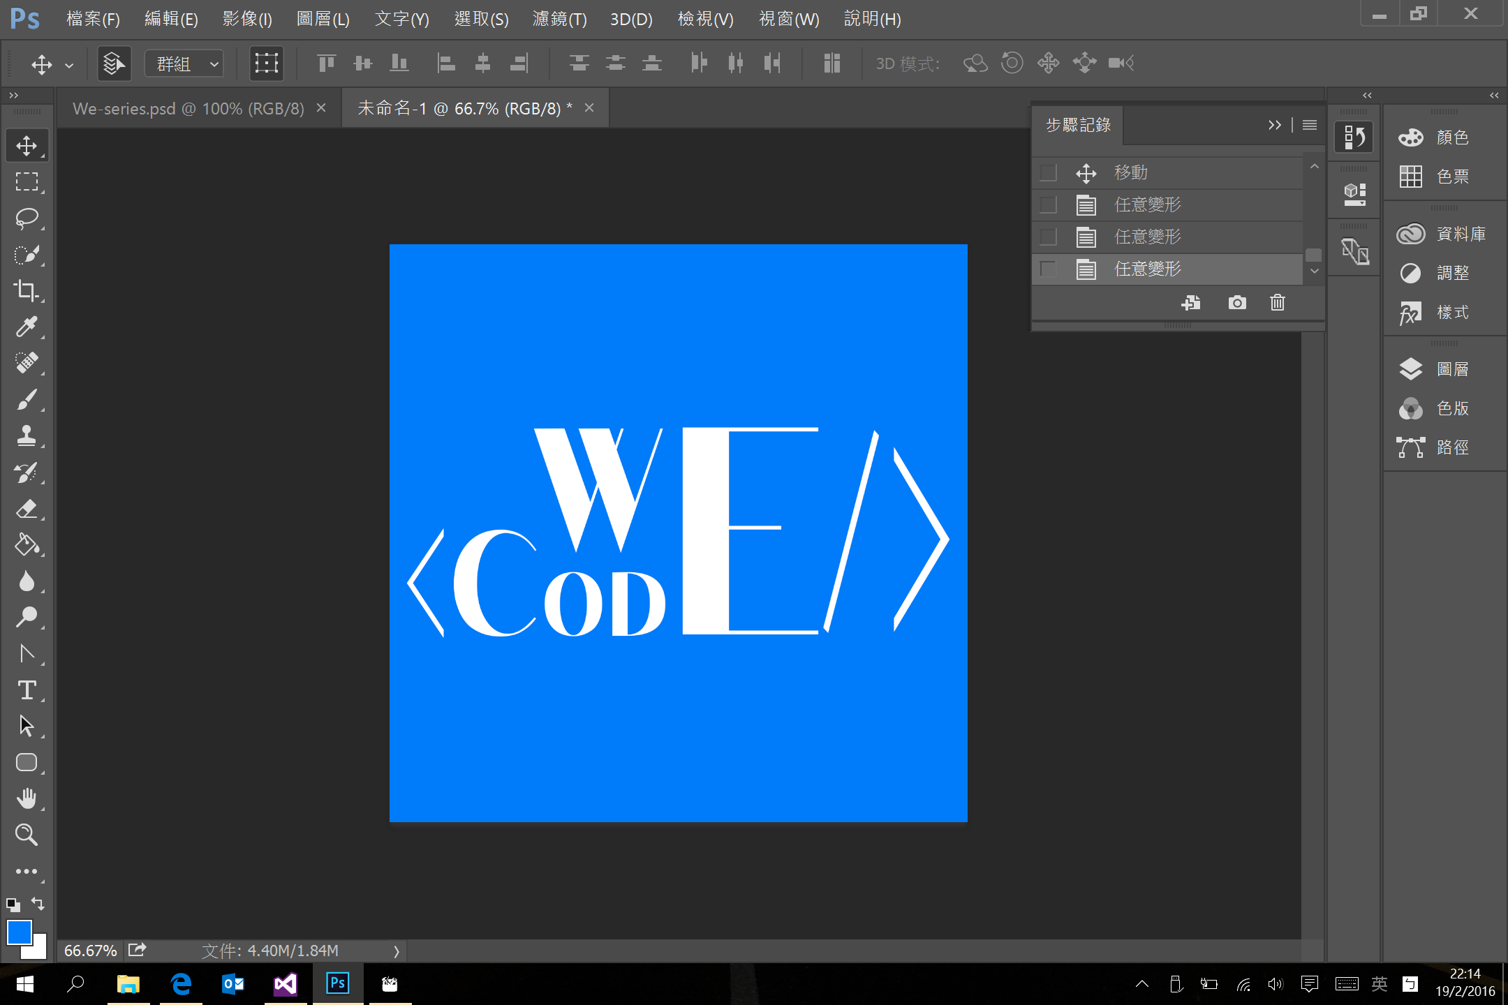Viewport: 1508px width, 1005px height.
Task: Select the Clone Stamp tool
Action: [x=27, y=435]
